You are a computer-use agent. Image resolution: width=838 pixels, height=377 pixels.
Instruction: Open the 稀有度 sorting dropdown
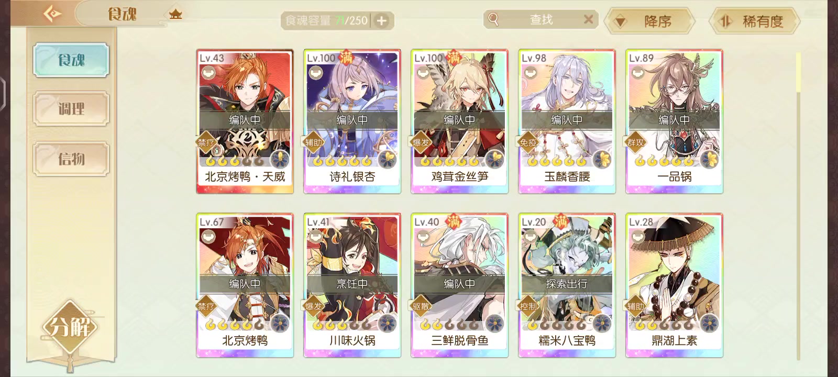tap(755, 21)
